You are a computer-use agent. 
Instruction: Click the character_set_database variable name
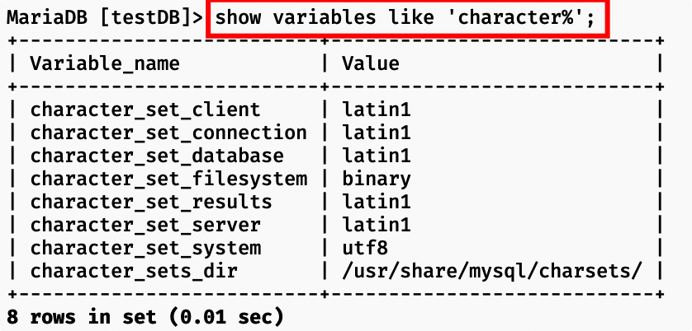tap(157, 156)
